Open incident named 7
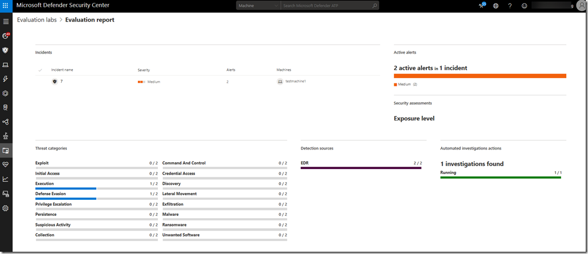588x254 pixels. click(62, 81)
